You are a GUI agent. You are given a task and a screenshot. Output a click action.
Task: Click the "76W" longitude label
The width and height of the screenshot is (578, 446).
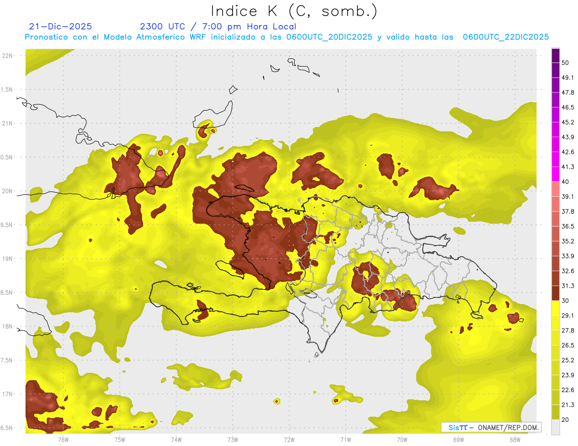(x=63, y=440)
